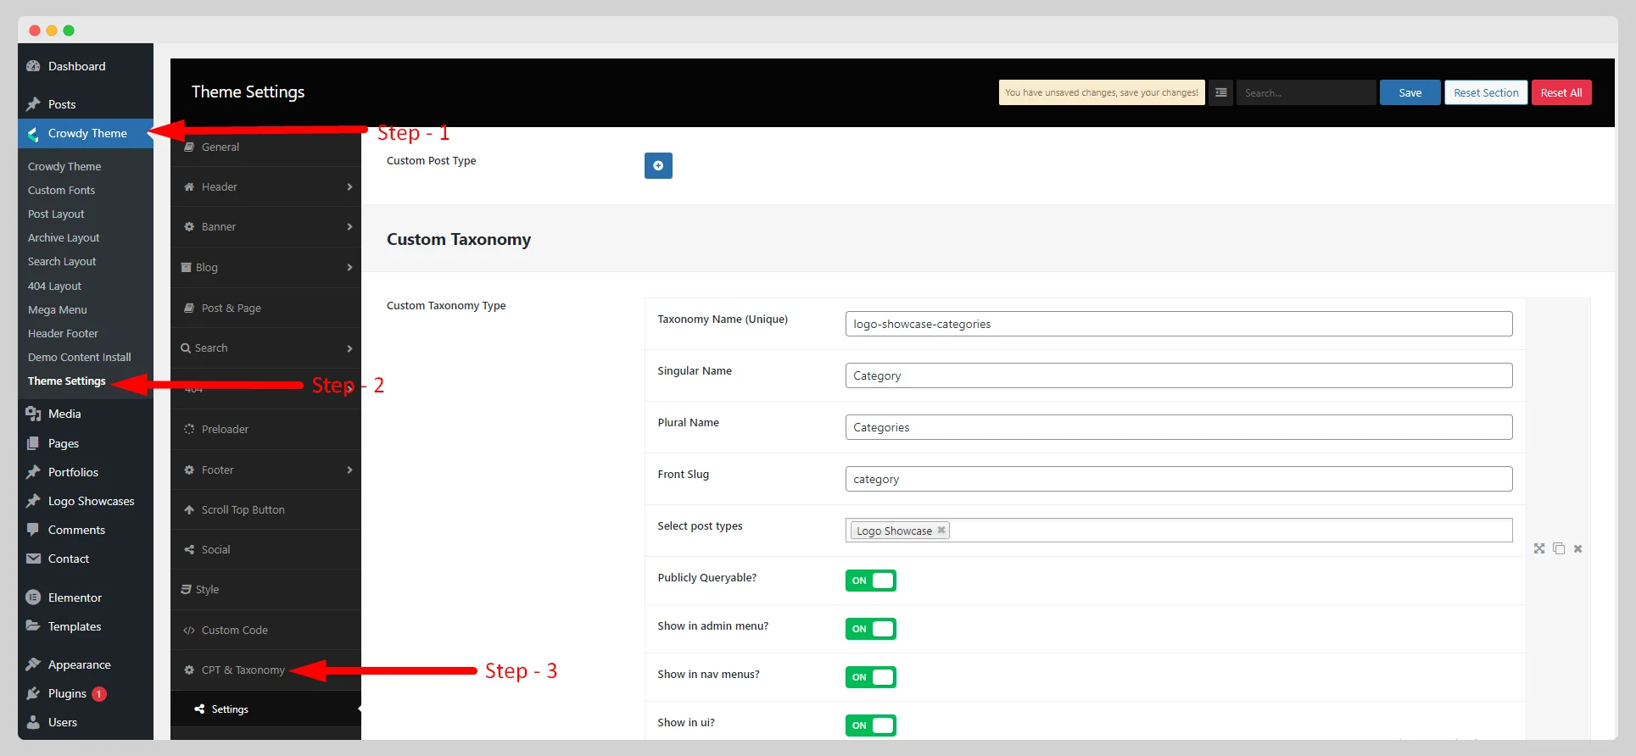Open Demo Content Install submenu link
Image resolution: width=1636 pixels, height=756 pixels.
(x=79, y=358)
